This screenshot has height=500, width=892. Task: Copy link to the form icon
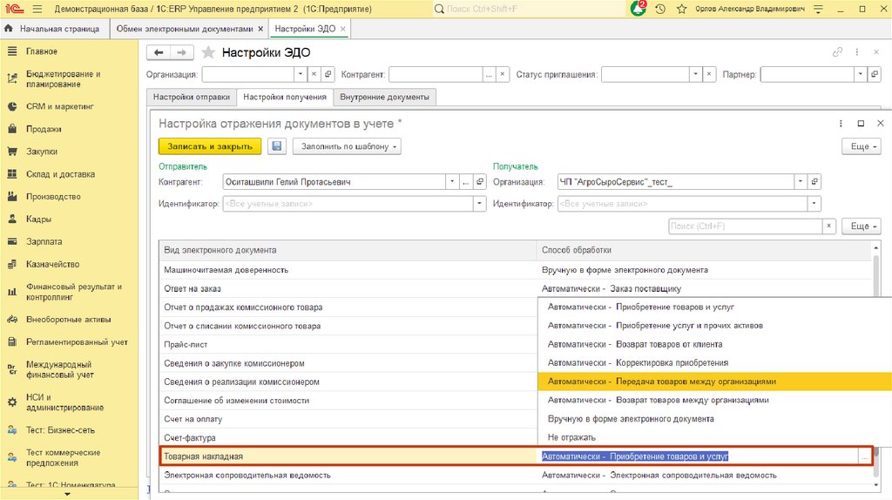coord(837,52)
